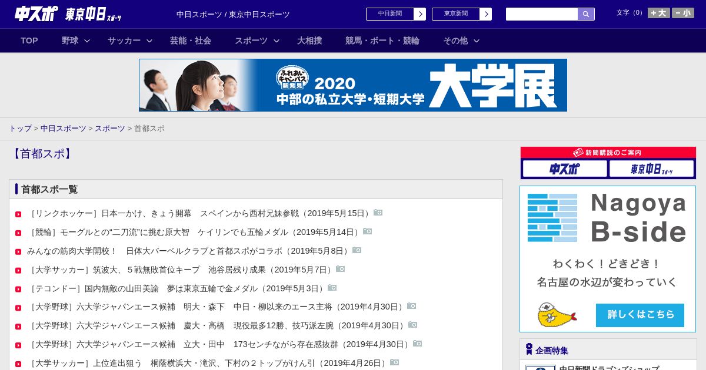This screenshot has height=370, width=706.
Task: Increase font size with 大 button
Action: tap(659, 13)
